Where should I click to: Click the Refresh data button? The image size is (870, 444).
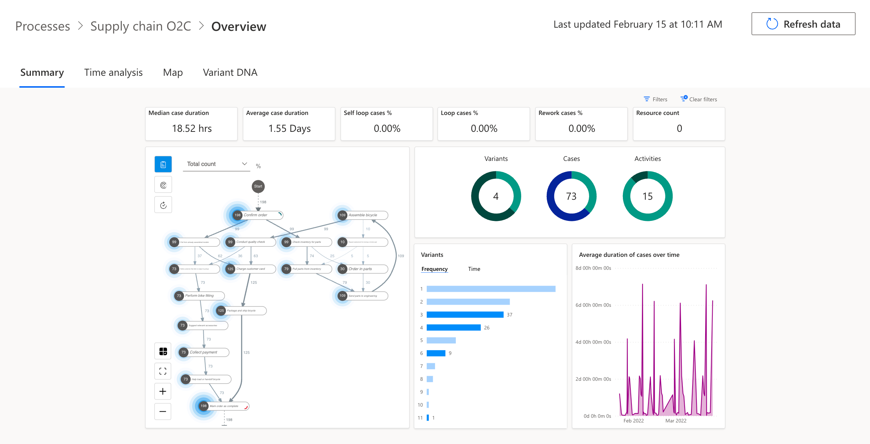click(803, 24)
